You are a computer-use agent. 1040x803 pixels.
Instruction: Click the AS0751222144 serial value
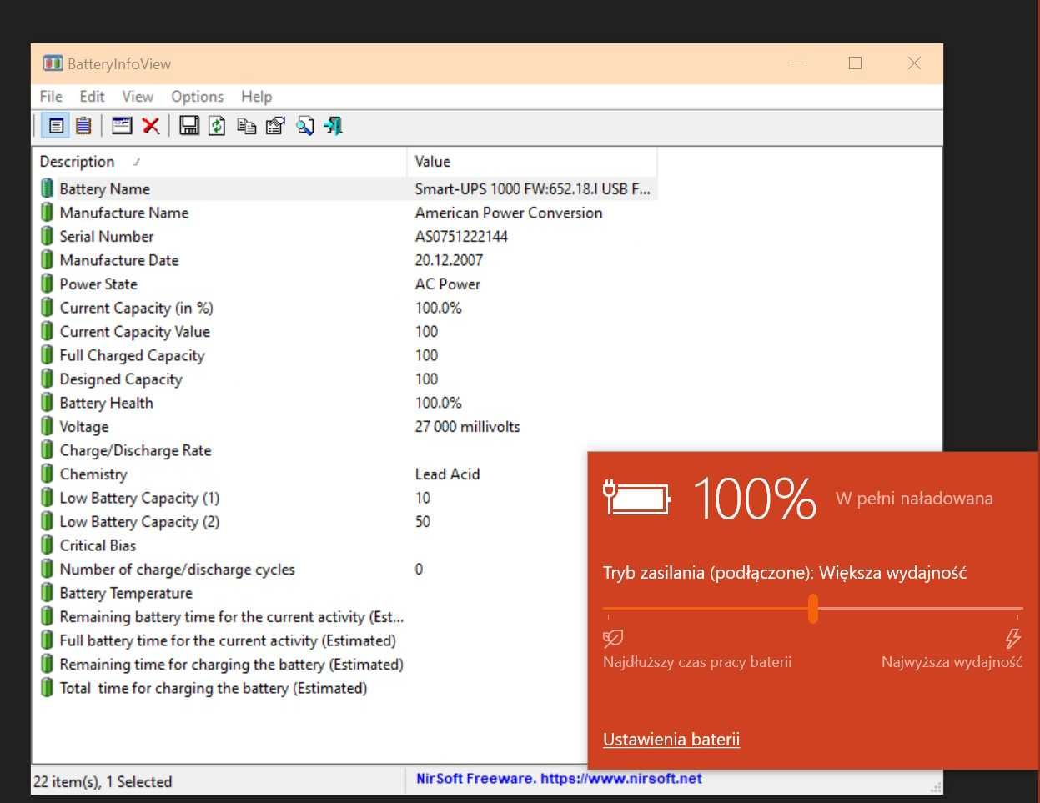click(461, 236)
